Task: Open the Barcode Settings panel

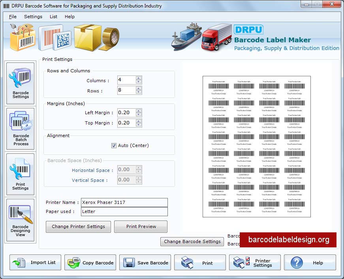Action: click(x=21, y=83)
